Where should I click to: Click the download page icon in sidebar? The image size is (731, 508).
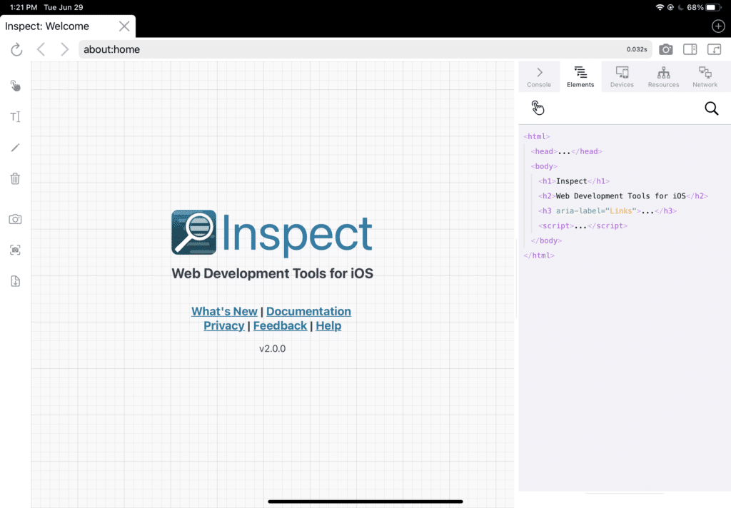coord(16,281)
